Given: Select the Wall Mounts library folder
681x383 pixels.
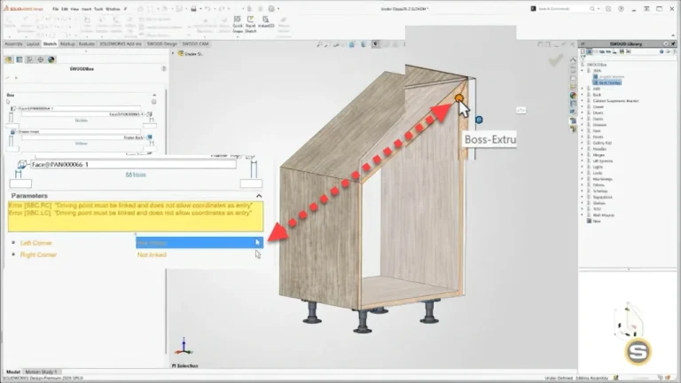Looking at the screenshot, I should [x=603, y=215].
